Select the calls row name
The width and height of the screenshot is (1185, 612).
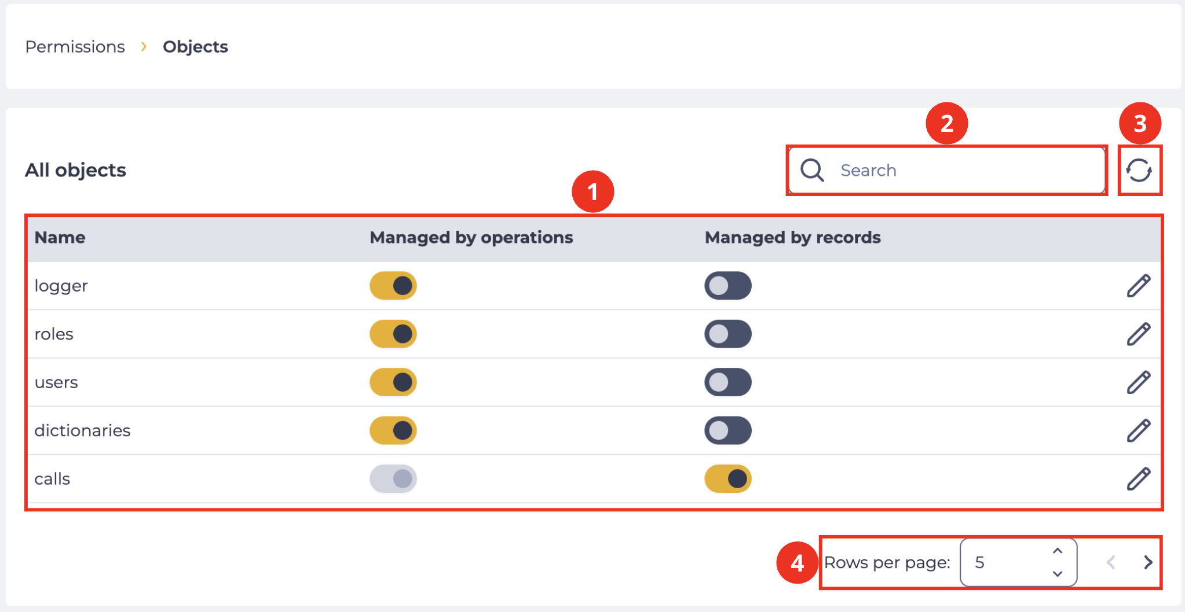pyautogui.click(x=52, y=479)
